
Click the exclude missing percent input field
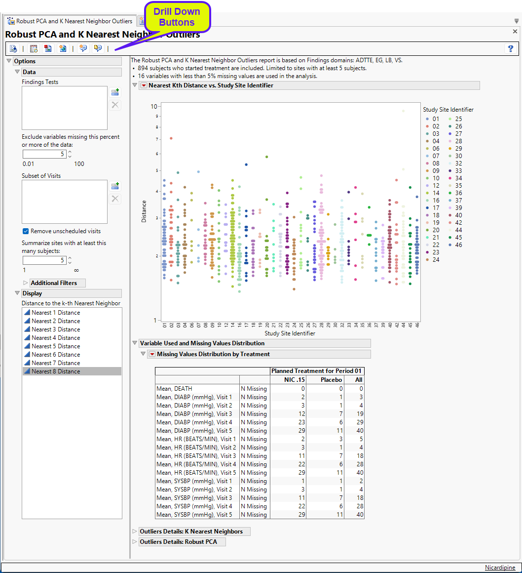pyautogui.click(x=44, y=154)
